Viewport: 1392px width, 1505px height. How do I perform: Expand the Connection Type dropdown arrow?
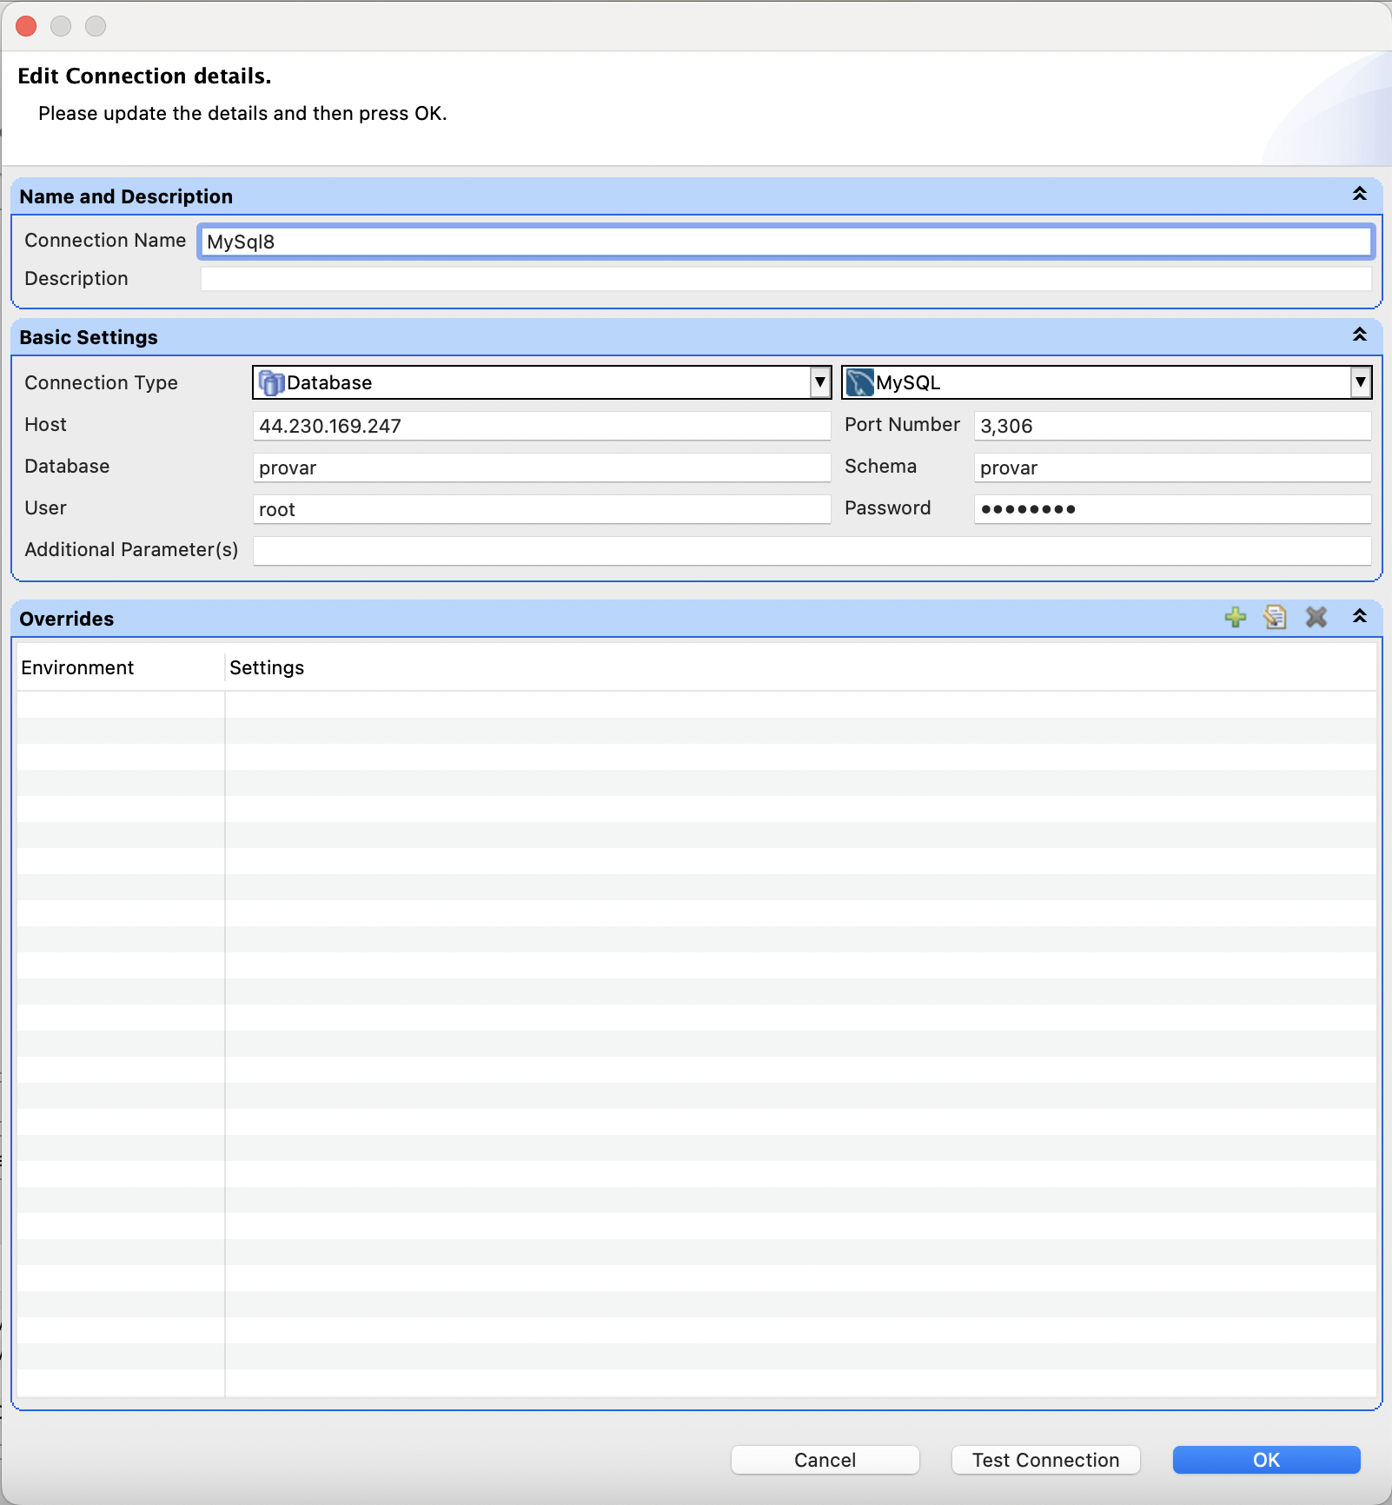(820, 382)
